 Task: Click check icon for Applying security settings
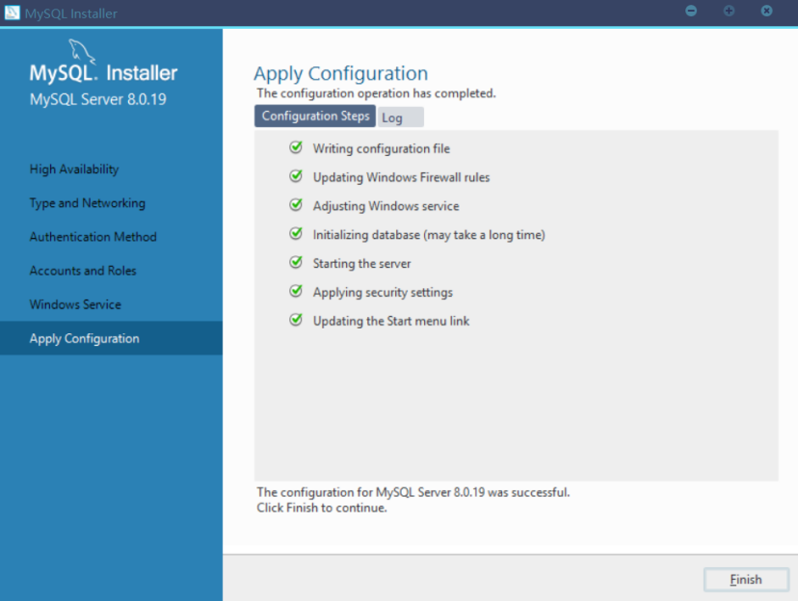click(296, 291)
